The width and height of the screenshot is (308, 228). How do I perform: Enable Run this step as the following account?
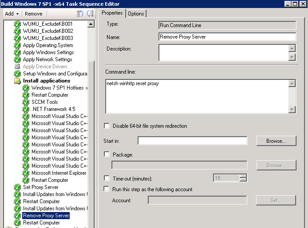point(107,189)
